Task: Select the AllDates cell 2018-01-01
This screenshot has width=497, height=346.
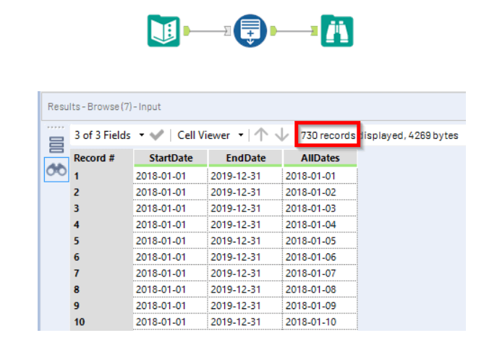Action: 320,176
